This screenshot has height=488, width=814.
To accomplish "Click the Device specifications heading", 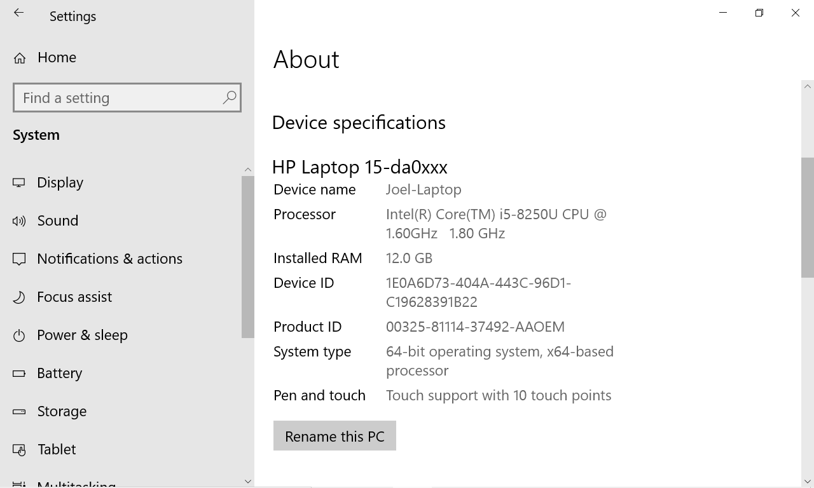I will [359, 122].
